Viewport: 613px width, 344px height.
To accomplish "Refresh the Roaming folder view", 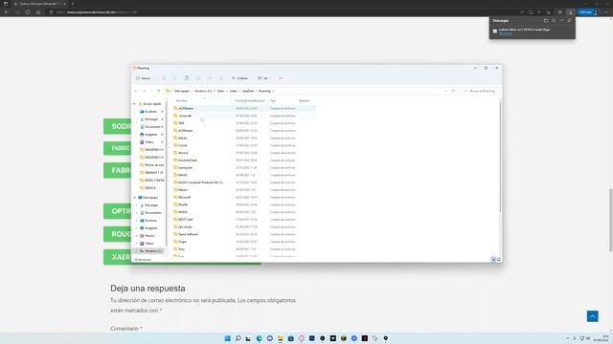I will point(453,91).
